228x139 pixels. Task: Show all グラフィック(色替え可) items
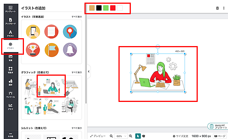pyautogui.click(x=77, y=72)
